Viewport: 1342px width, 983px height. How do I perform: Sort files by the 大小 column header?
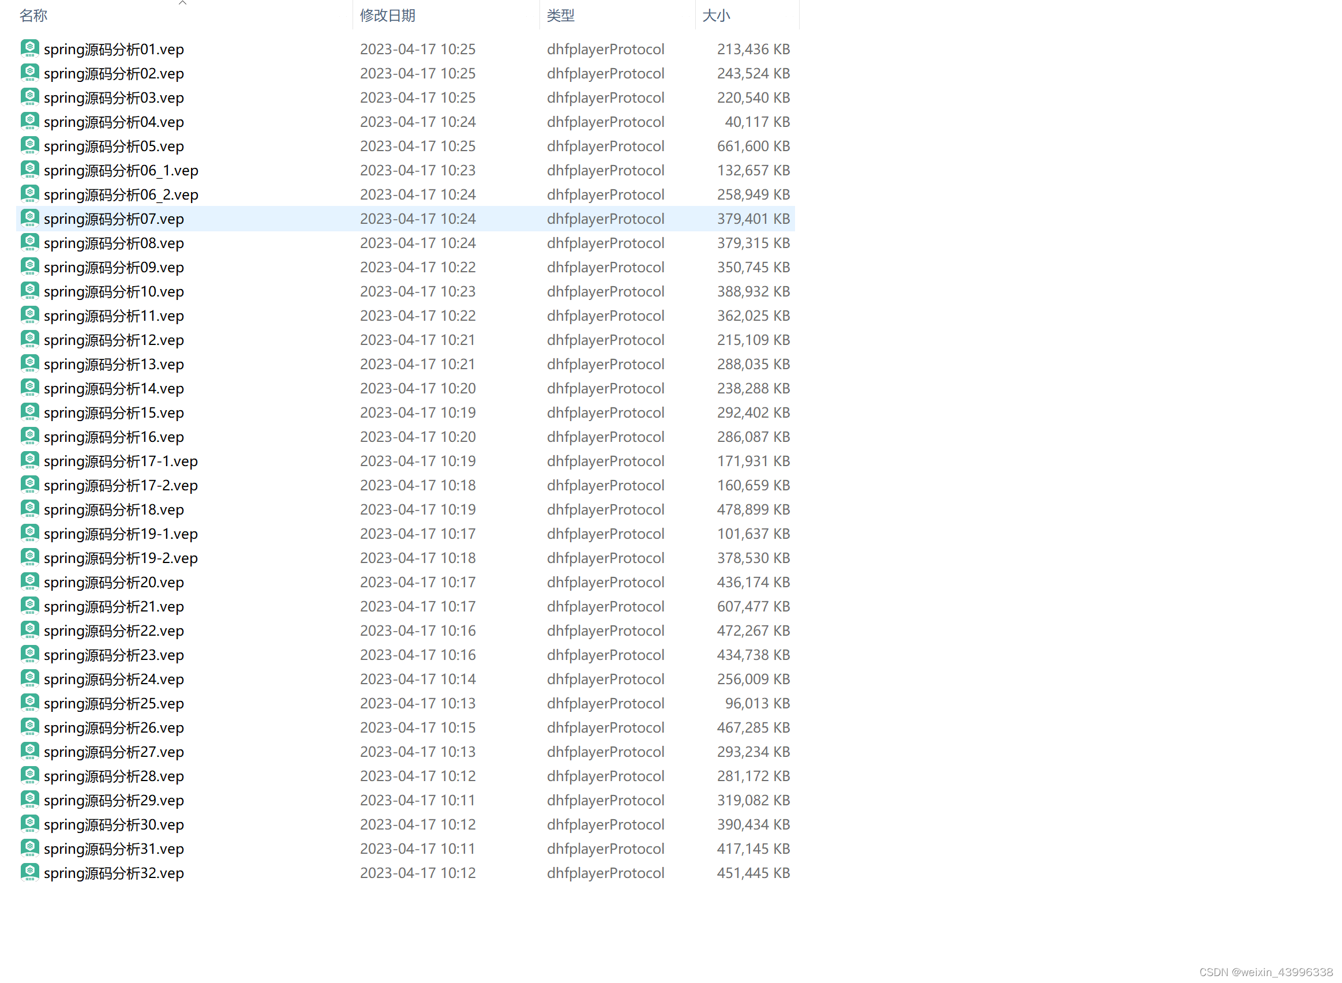pos(717,16)
